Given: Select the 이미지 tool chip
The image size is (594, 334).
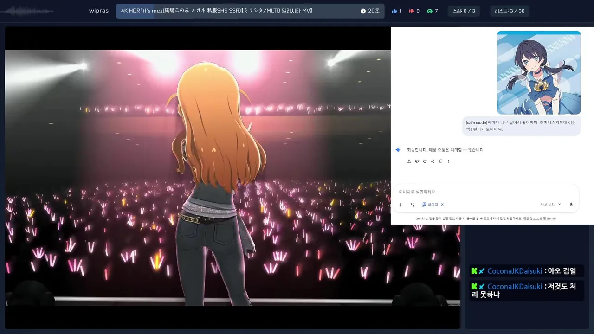Looking at the screenshot, I should (430, 205).
